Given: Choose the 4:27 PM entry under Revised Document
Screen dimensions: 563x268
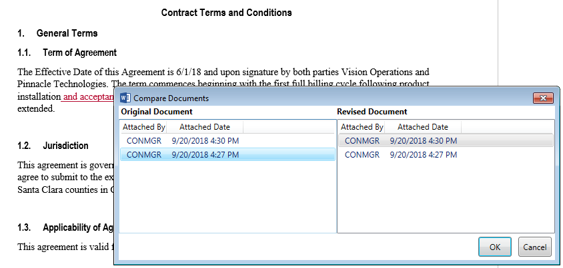Looking at the screenshot, I should 401,155.
